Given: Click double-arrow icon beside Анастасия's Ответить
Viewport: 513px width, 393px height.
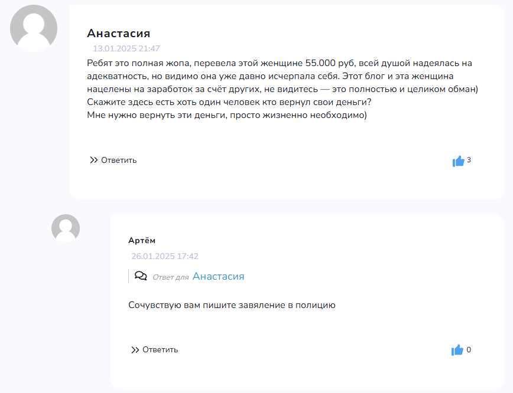Looking at the screenshot, I should click(x=93, y=160).
